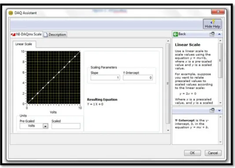Click the Description tab page icon
Viewport: 235px width, 168px height.
pos(46,35)
